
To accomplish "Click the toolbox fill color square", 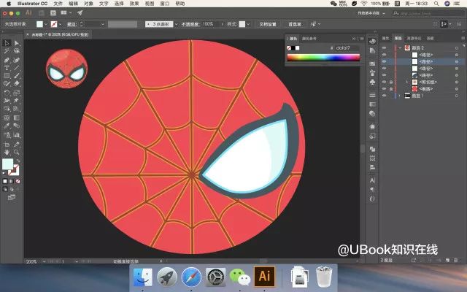I will click(x=8, y=164).
